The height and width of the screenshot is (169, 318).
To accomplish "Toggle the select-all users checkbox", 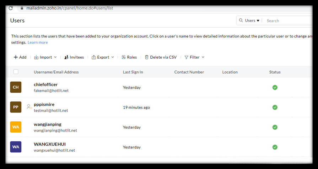I will pos(16,72).
